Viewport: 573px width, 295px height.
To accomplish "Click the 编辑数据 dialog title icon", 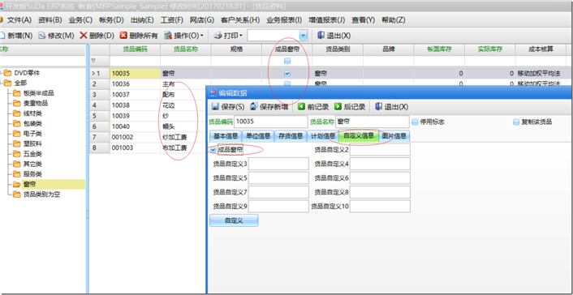I will point(213,92).
